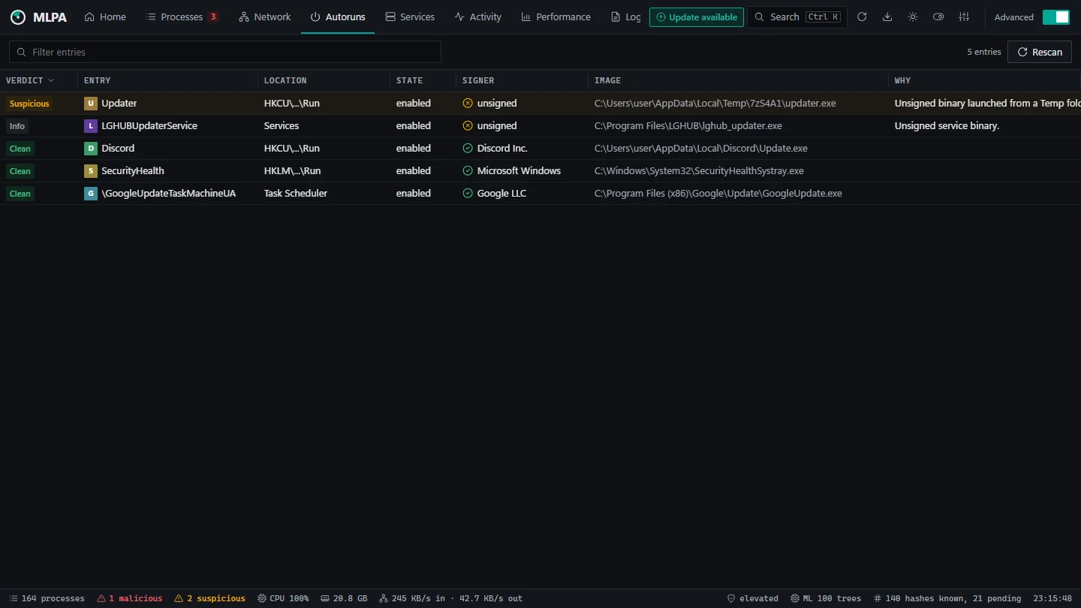This screenshot has height=608, width=1081.
Task: Click the 164 processes status bar entry
Action: (47, 599)
